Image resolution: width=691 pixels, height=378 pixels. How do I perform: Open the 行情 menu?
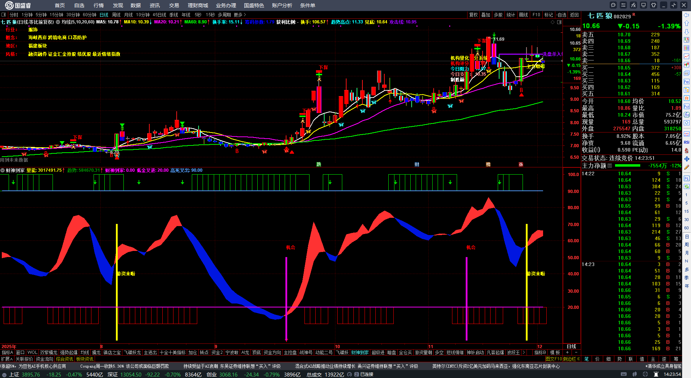pyautogui.click(x=99, y=5)
